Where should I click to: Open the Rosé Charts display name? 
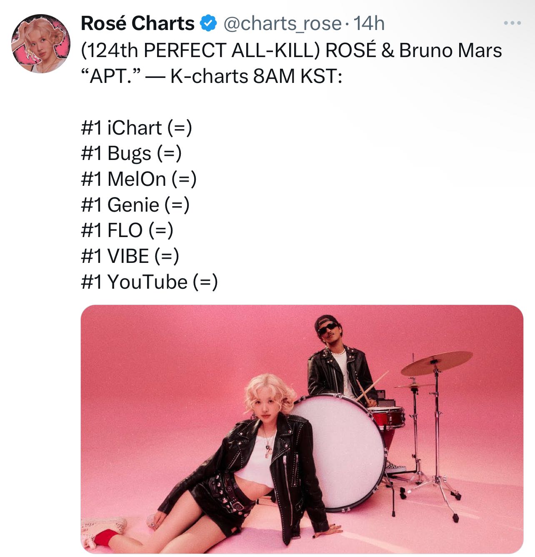pyautogui.click(x=137, y=23)
